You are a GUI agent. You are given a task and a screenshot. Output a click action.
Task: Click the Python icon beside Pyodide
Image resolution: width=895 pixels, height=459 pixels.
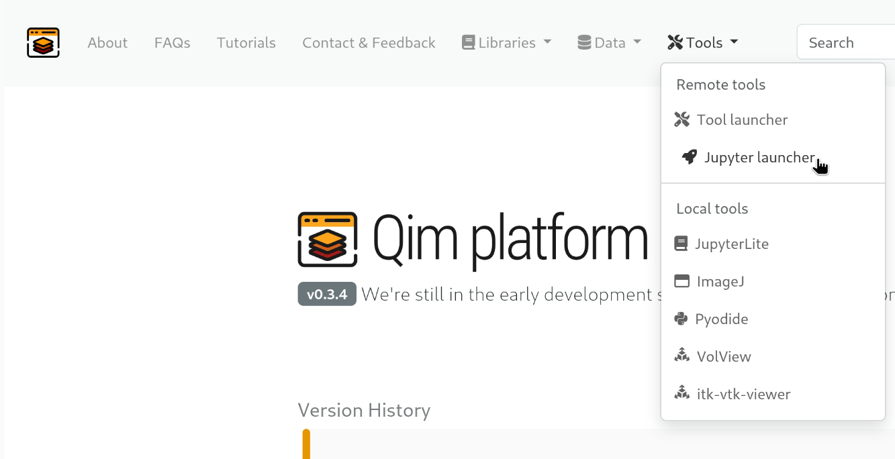coord(681,319)
